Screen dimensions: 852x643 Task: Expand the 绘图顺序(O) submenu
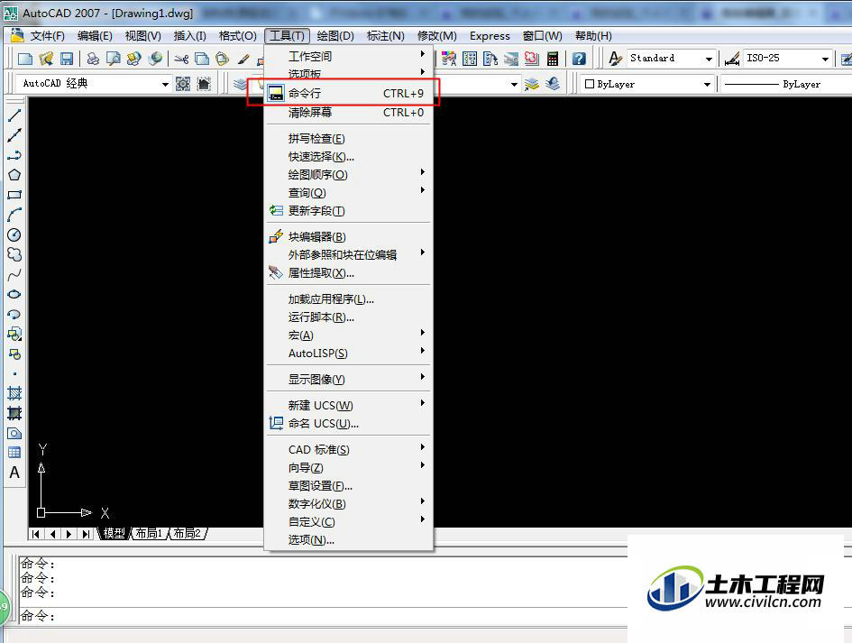point(348,174)
